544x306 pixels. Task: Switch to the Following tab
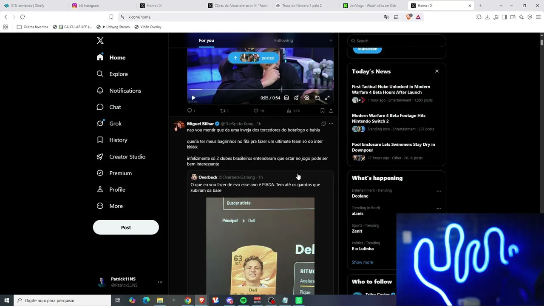click(x=283, y=40)
